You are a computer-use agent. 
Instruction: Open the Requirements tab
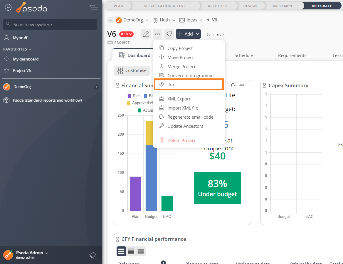tap(292, 55)
